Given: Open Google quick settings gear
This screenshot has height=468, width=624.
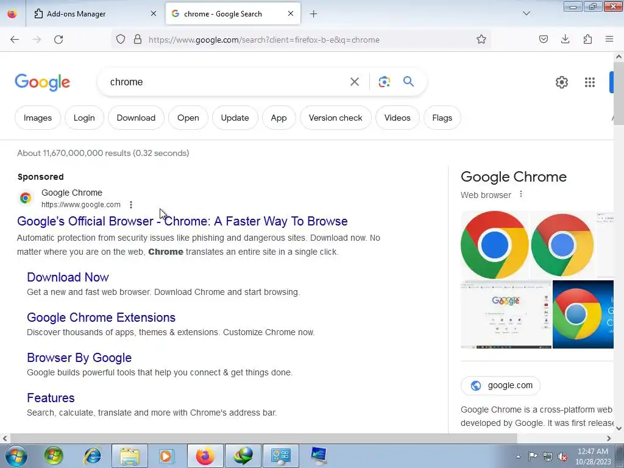Looking at the screenshot, I should pos(561,82).
